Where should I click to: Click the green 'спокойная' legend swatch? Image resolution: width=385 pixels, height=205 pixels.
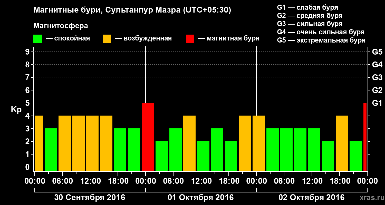38,39
